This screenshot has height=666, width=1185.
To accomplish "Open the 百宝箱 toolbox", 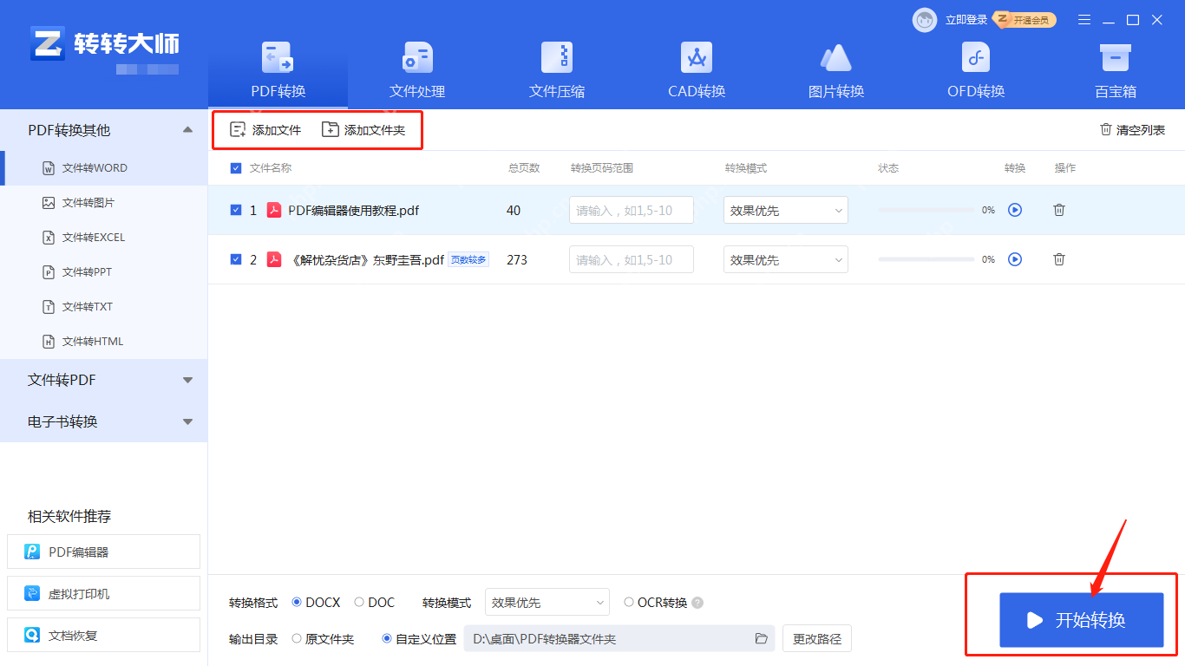I will pyautogui.click(x=1115, y=69).
